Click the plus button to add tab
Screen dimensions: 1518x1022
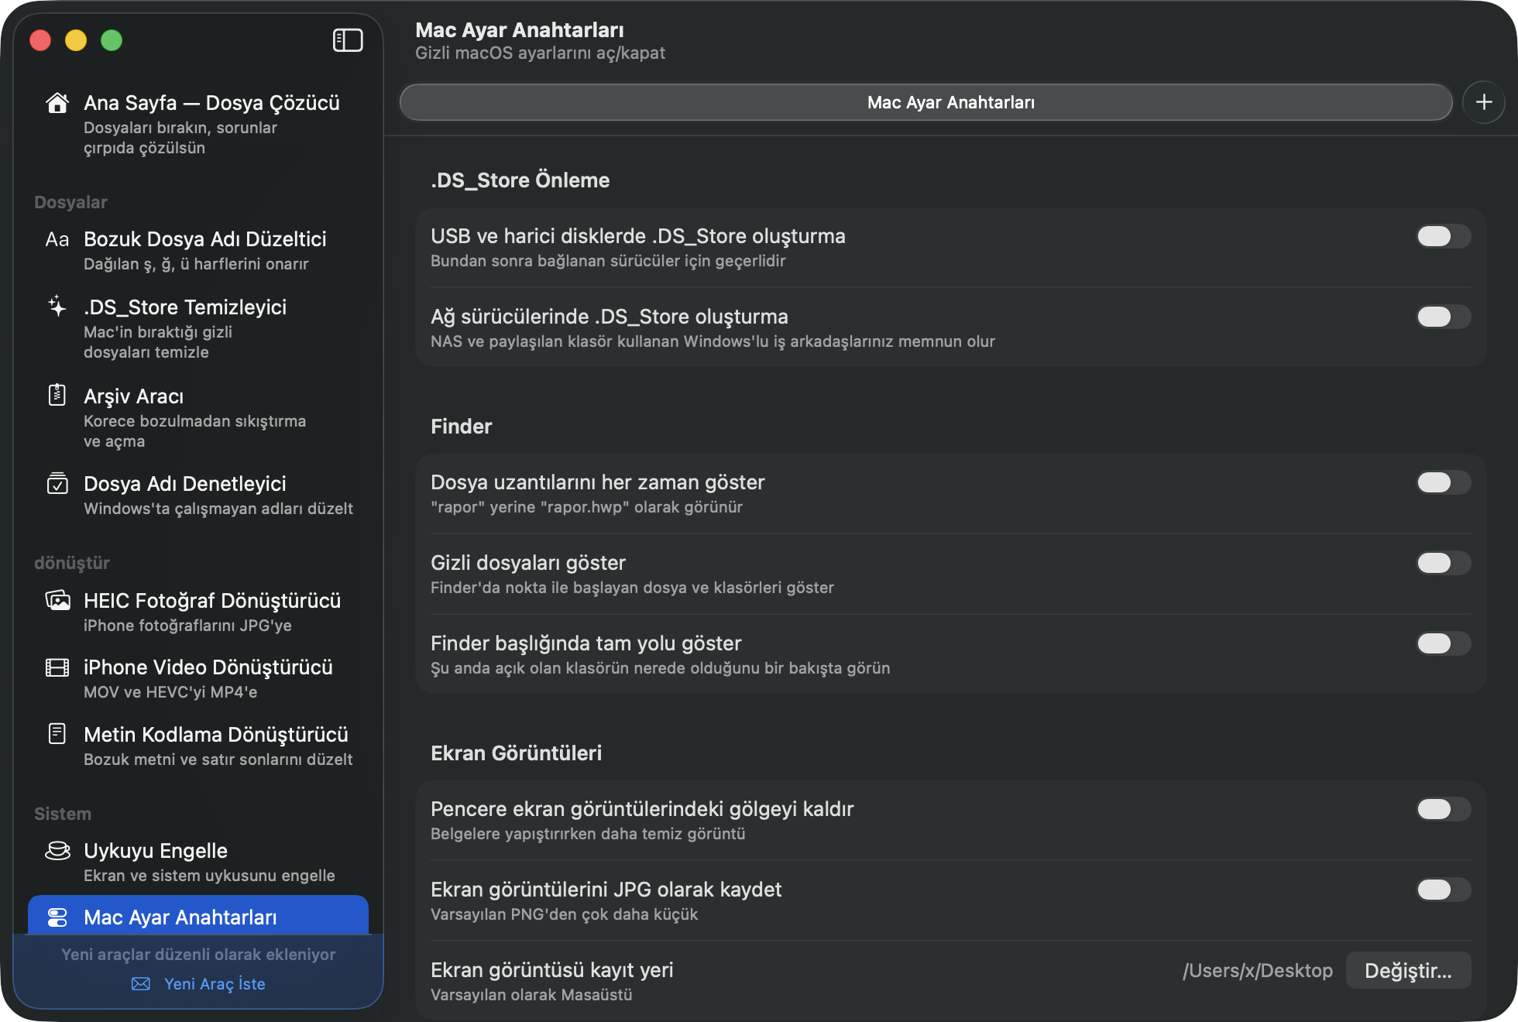1484,102
